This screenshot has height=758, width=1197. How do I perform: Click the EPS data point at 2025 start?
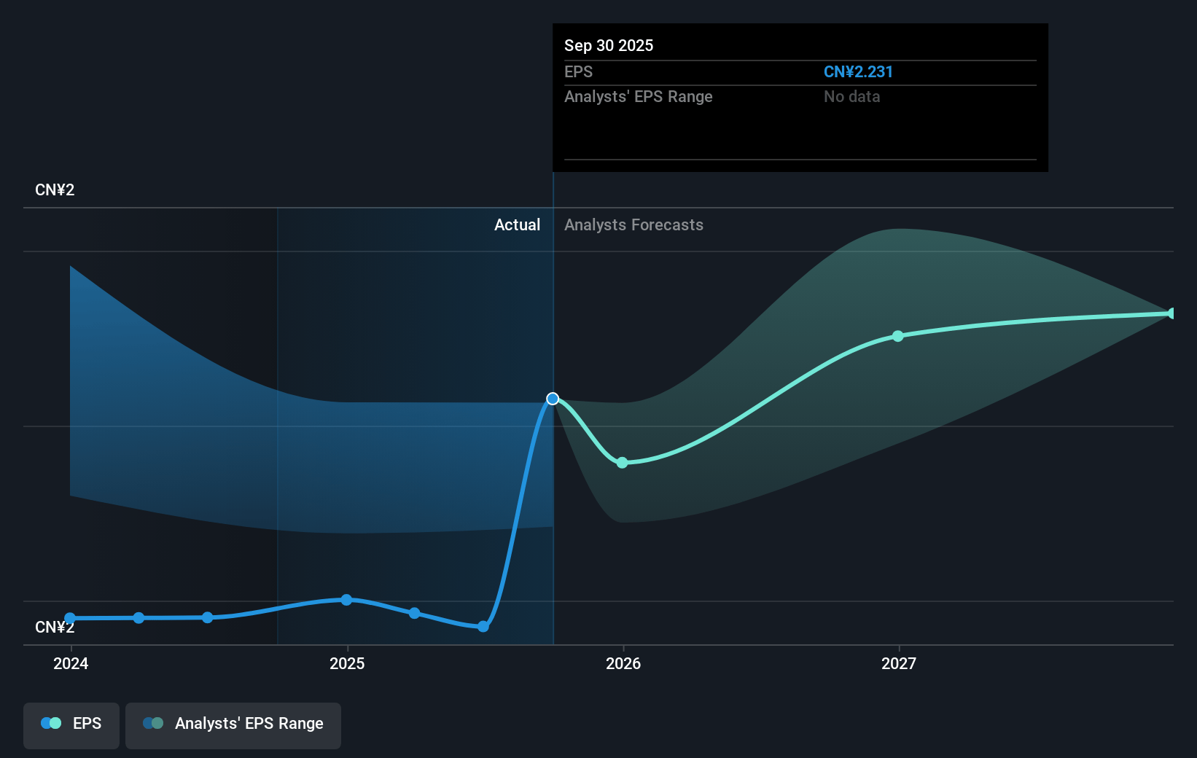point(346,600)
